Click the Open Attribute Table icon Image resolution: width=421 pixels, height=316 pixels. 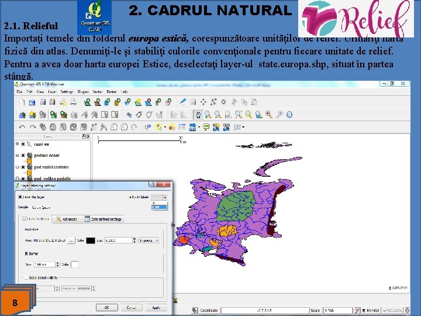[182, 127]
